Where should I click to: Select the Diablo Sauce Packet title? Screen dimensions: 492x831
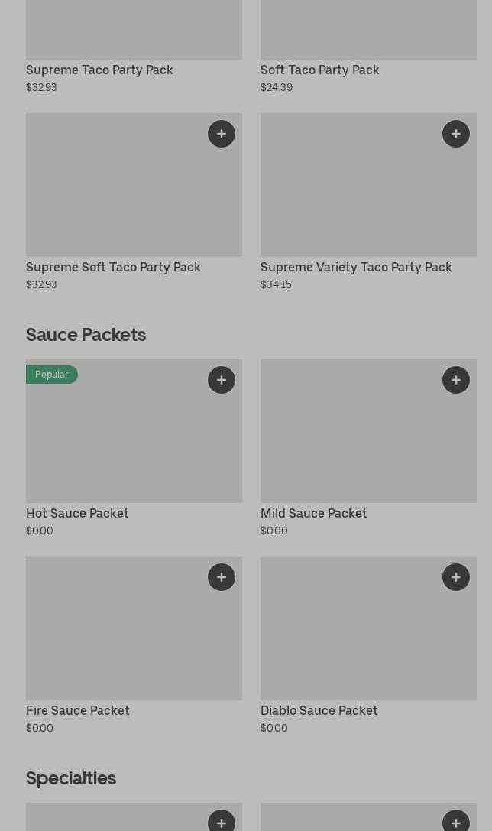319,711
